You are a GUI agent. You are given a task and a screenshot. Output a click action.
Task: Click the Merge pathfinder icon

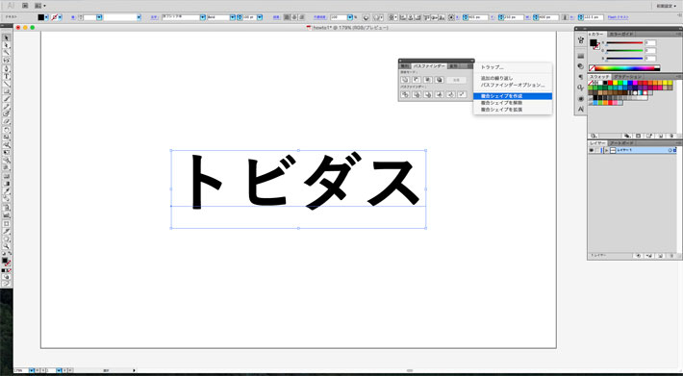pyautogui.click(x=428, y=94)
